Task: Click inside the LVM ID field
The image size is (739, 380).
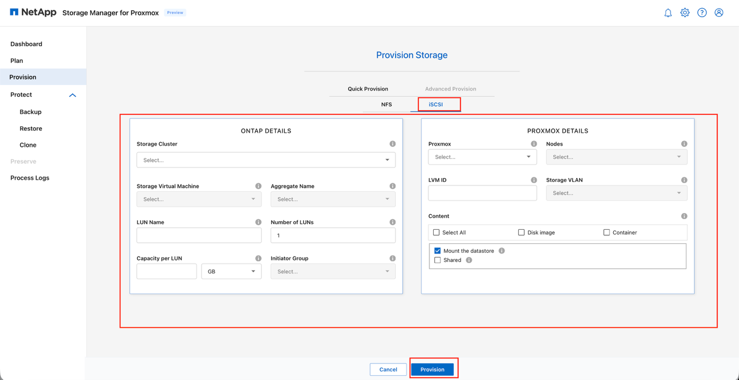Action: tap(482, 193)
